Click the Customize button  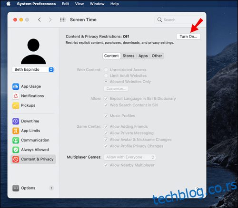116,89
